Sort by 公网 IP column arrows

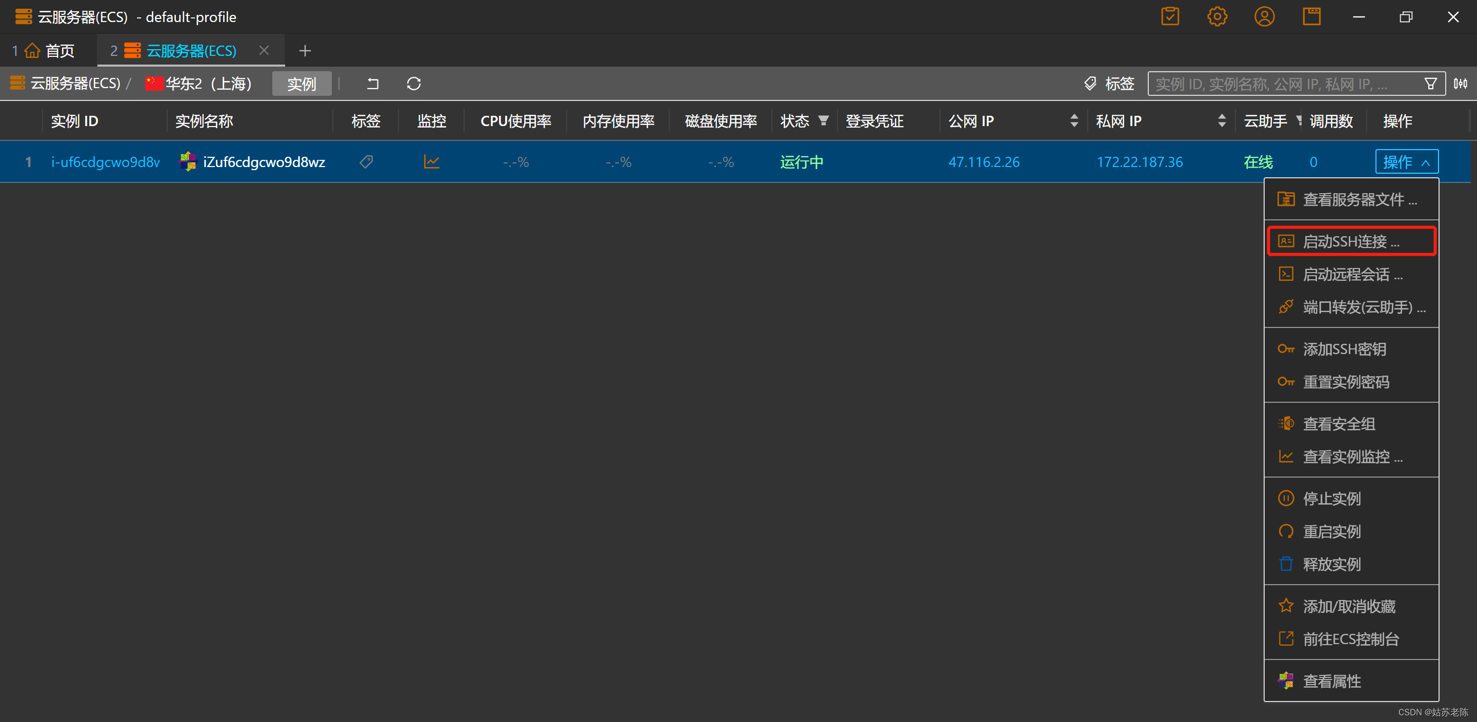(x=1074, y=121)
